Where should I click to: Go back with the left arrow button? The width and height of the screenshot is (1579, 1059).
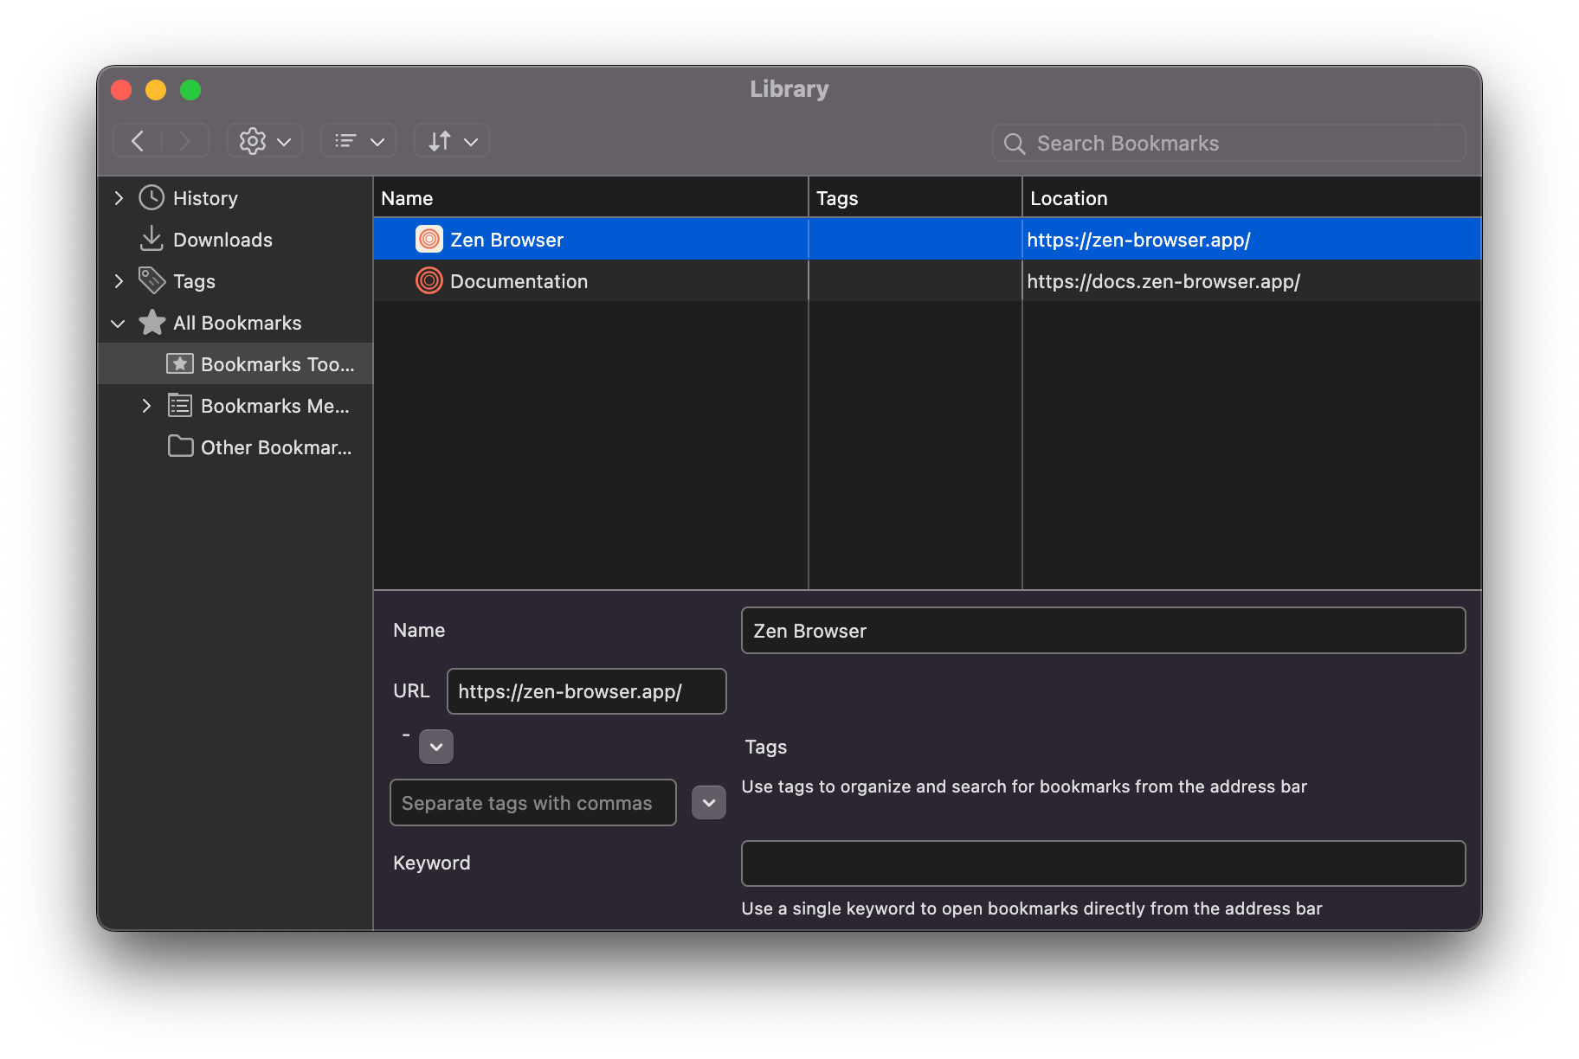(138, 141)
